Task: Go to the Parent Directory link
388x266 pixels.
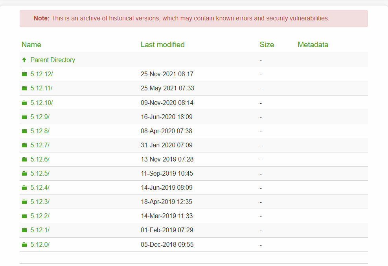Action: pos(53,60)
